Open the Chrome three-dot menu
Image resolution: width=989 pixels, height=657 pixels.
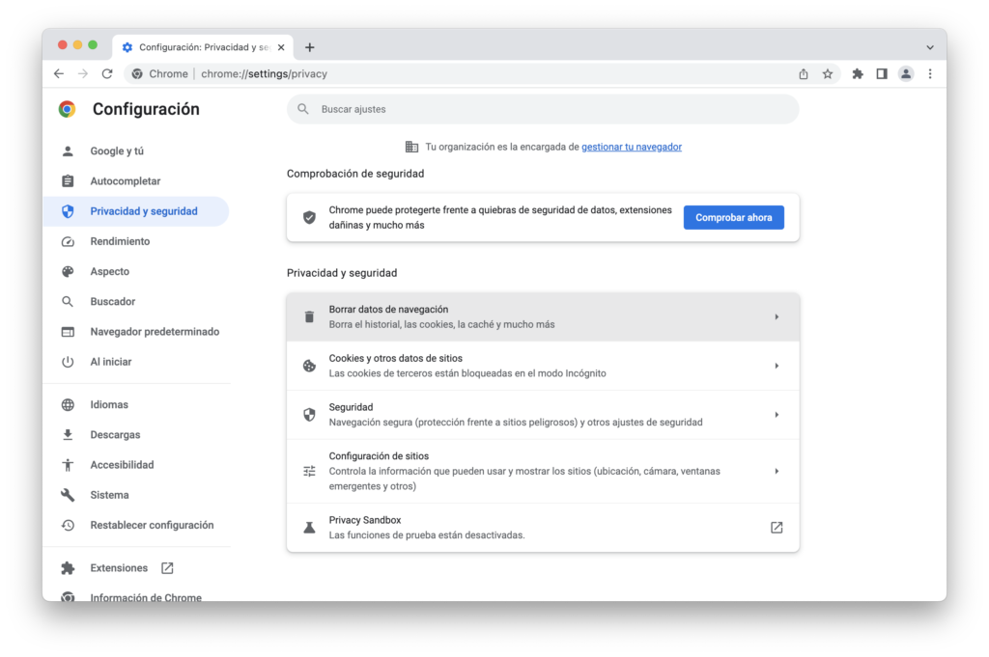click(930, 73)
